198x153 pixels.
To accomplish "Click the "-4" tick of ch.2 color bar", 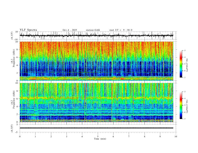I will (184, 98).
